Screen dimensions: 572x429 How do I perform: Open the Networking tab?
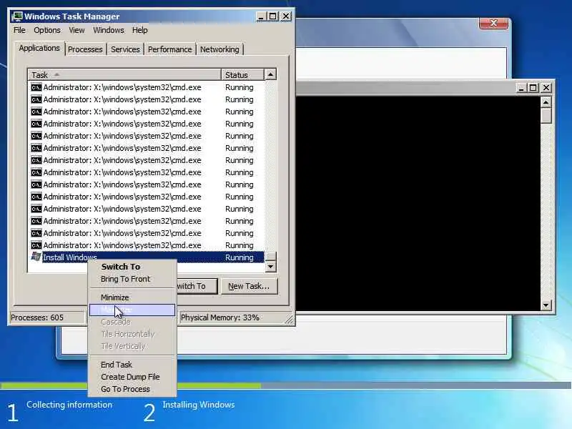tap(220, 49)
